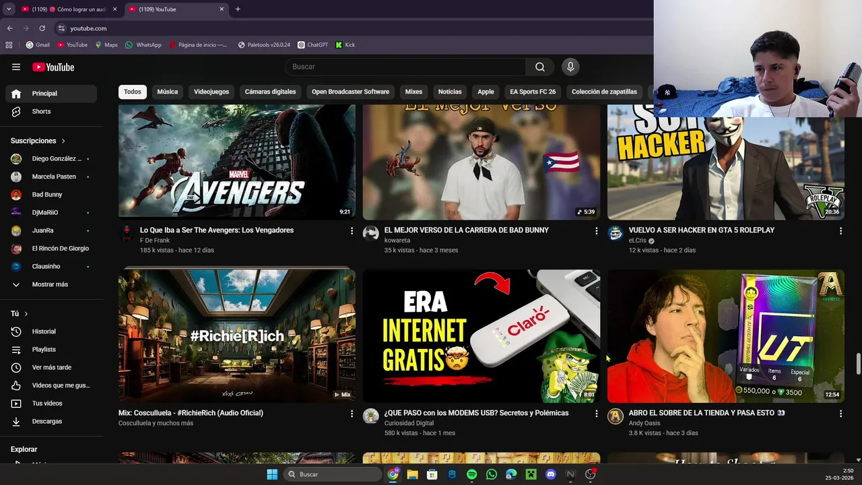
Task: Open kowareta channel avatar
Action: tap(371, 234)
